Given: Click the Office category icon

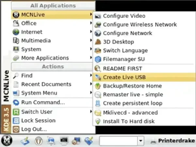Looking at the screenshot, I should point(16,23).
